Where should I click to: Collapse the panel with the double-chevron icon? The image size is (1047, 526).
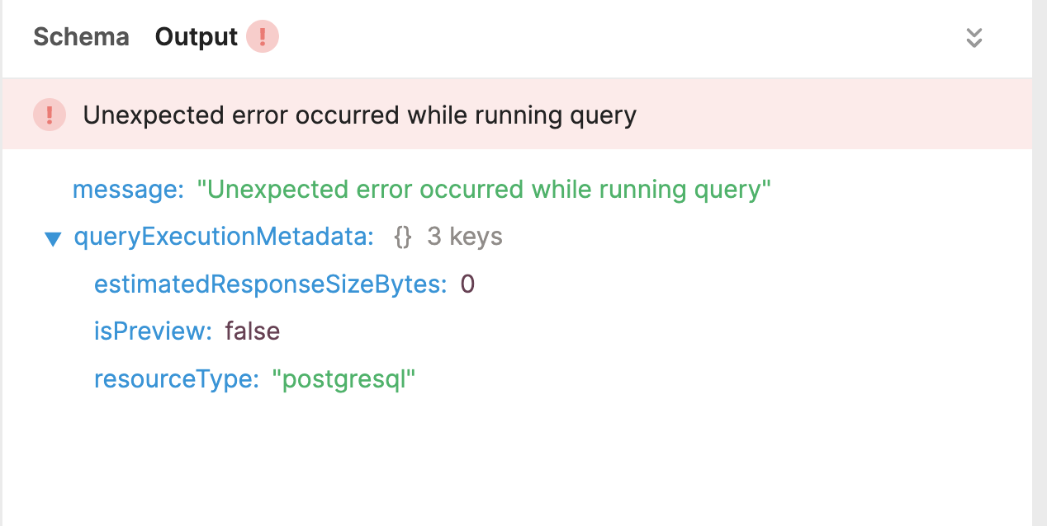974,37
